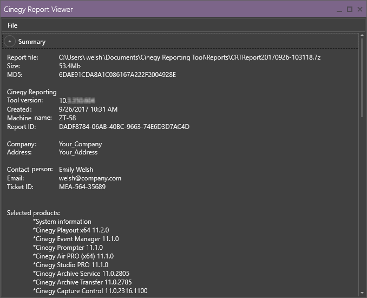Click the Cinegy Archive Service 11.0.2805 entry

click(81, 274)
